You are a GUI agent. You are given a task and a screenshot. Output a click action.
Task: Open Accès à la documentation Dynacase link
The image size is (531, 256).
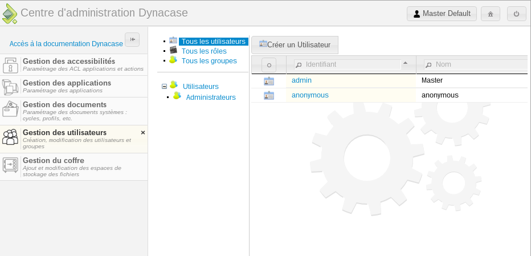pyautogui.click(x=66, y=44)
